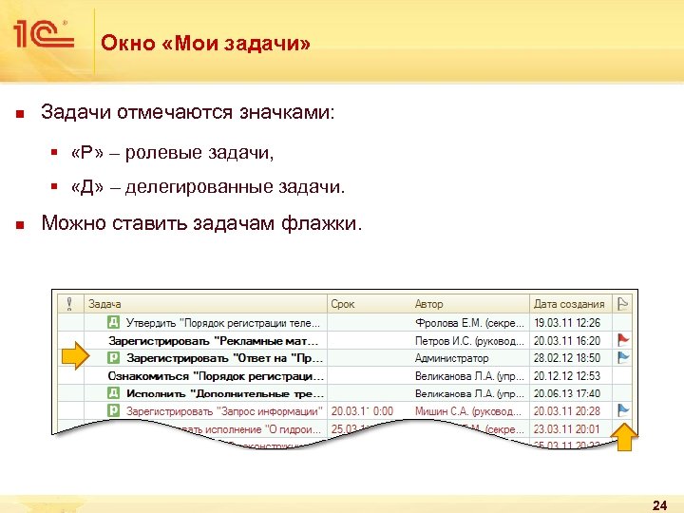Click red flag in Петров И.С. row

click(623, 340)
